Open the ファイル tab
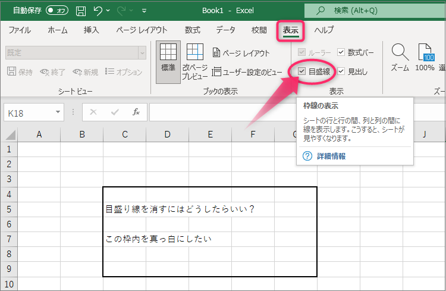Screen dimensions: 446x291 click(20, 30)
